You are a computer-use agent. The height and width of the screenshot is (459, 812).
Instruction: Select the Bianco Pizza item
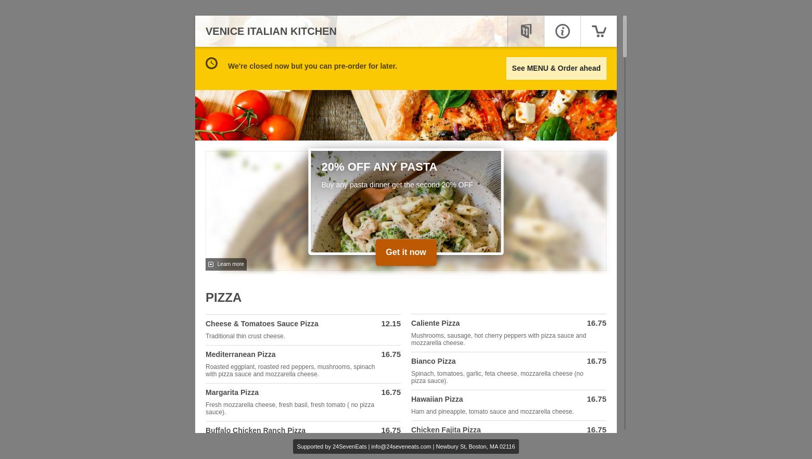coord(509,371)
